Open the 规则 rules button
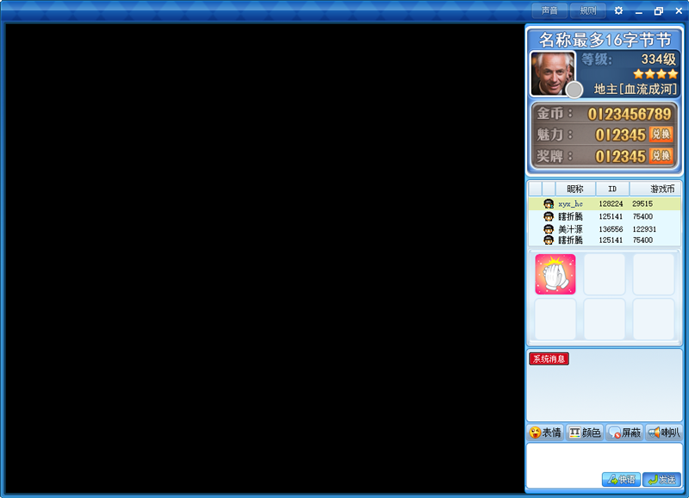 click(x=588, y=10)
